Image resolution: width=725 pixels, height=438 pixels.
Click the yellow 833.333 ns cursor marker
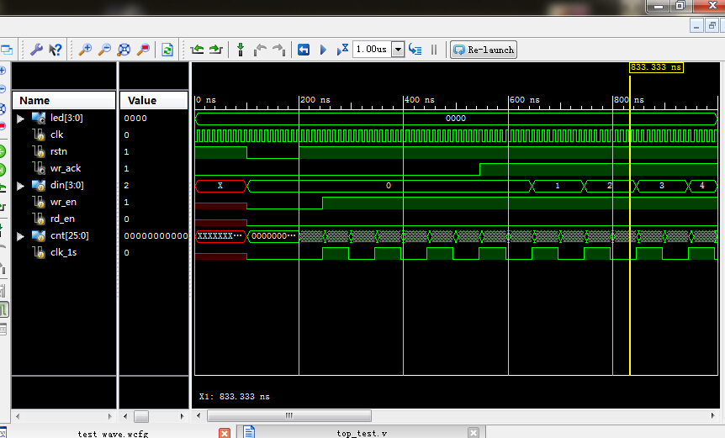click(656, 67)
